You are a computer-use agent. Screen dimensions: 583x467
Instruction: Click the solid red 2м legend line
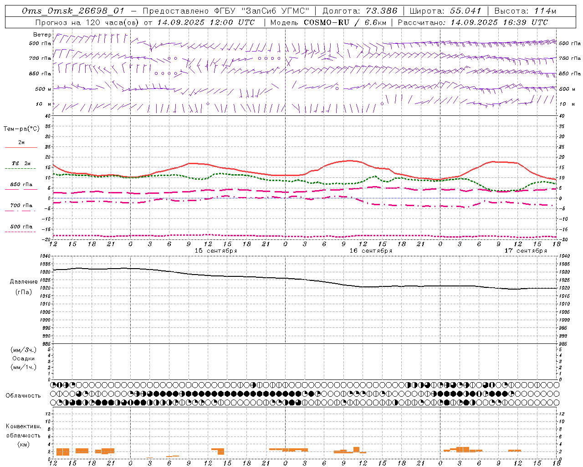tap(21, 147)
